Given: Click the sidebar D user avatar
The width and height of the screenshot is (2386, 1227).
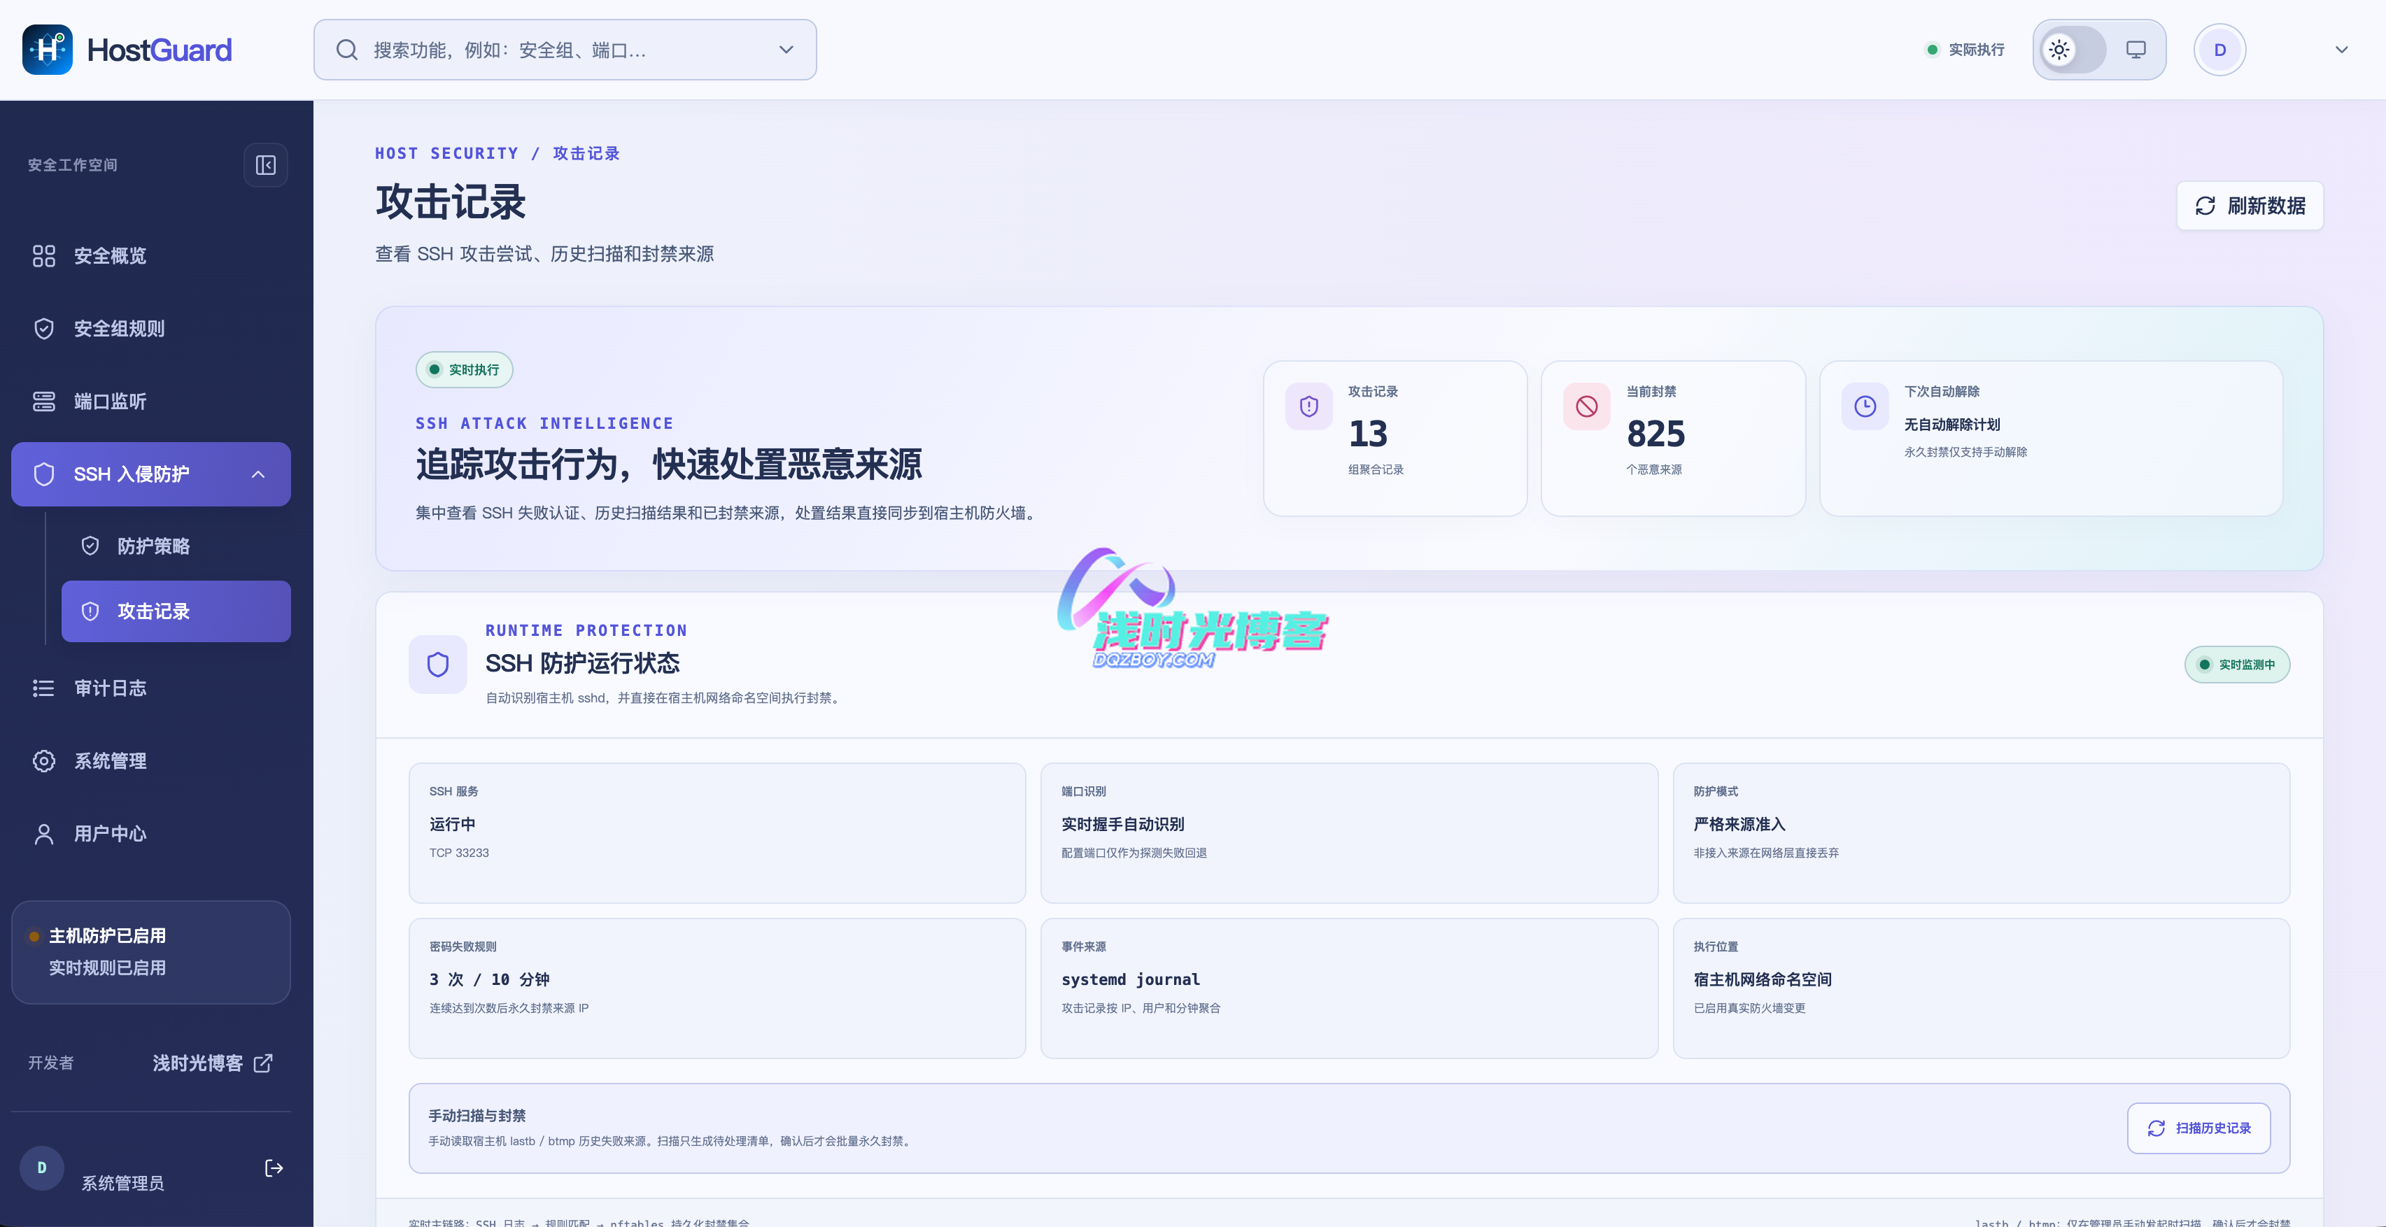Looking at the screenshot, I should click(x=42, y=1169).
